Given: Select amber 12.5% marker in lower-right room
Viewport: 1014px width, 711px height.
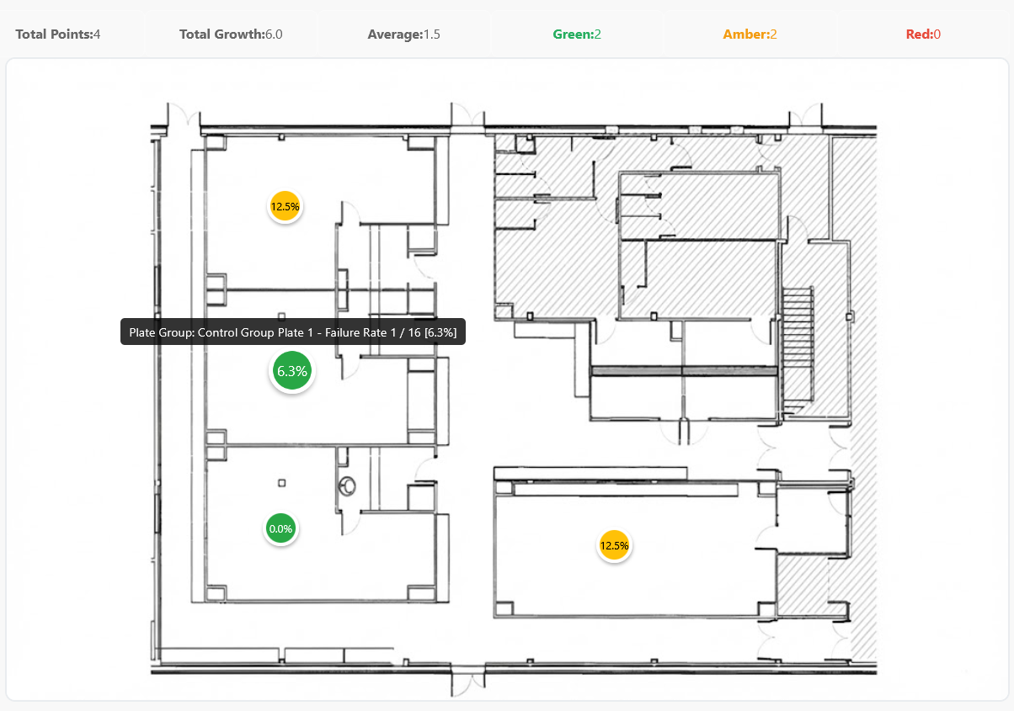Looking at the screenshot, I should pos(614,545).
